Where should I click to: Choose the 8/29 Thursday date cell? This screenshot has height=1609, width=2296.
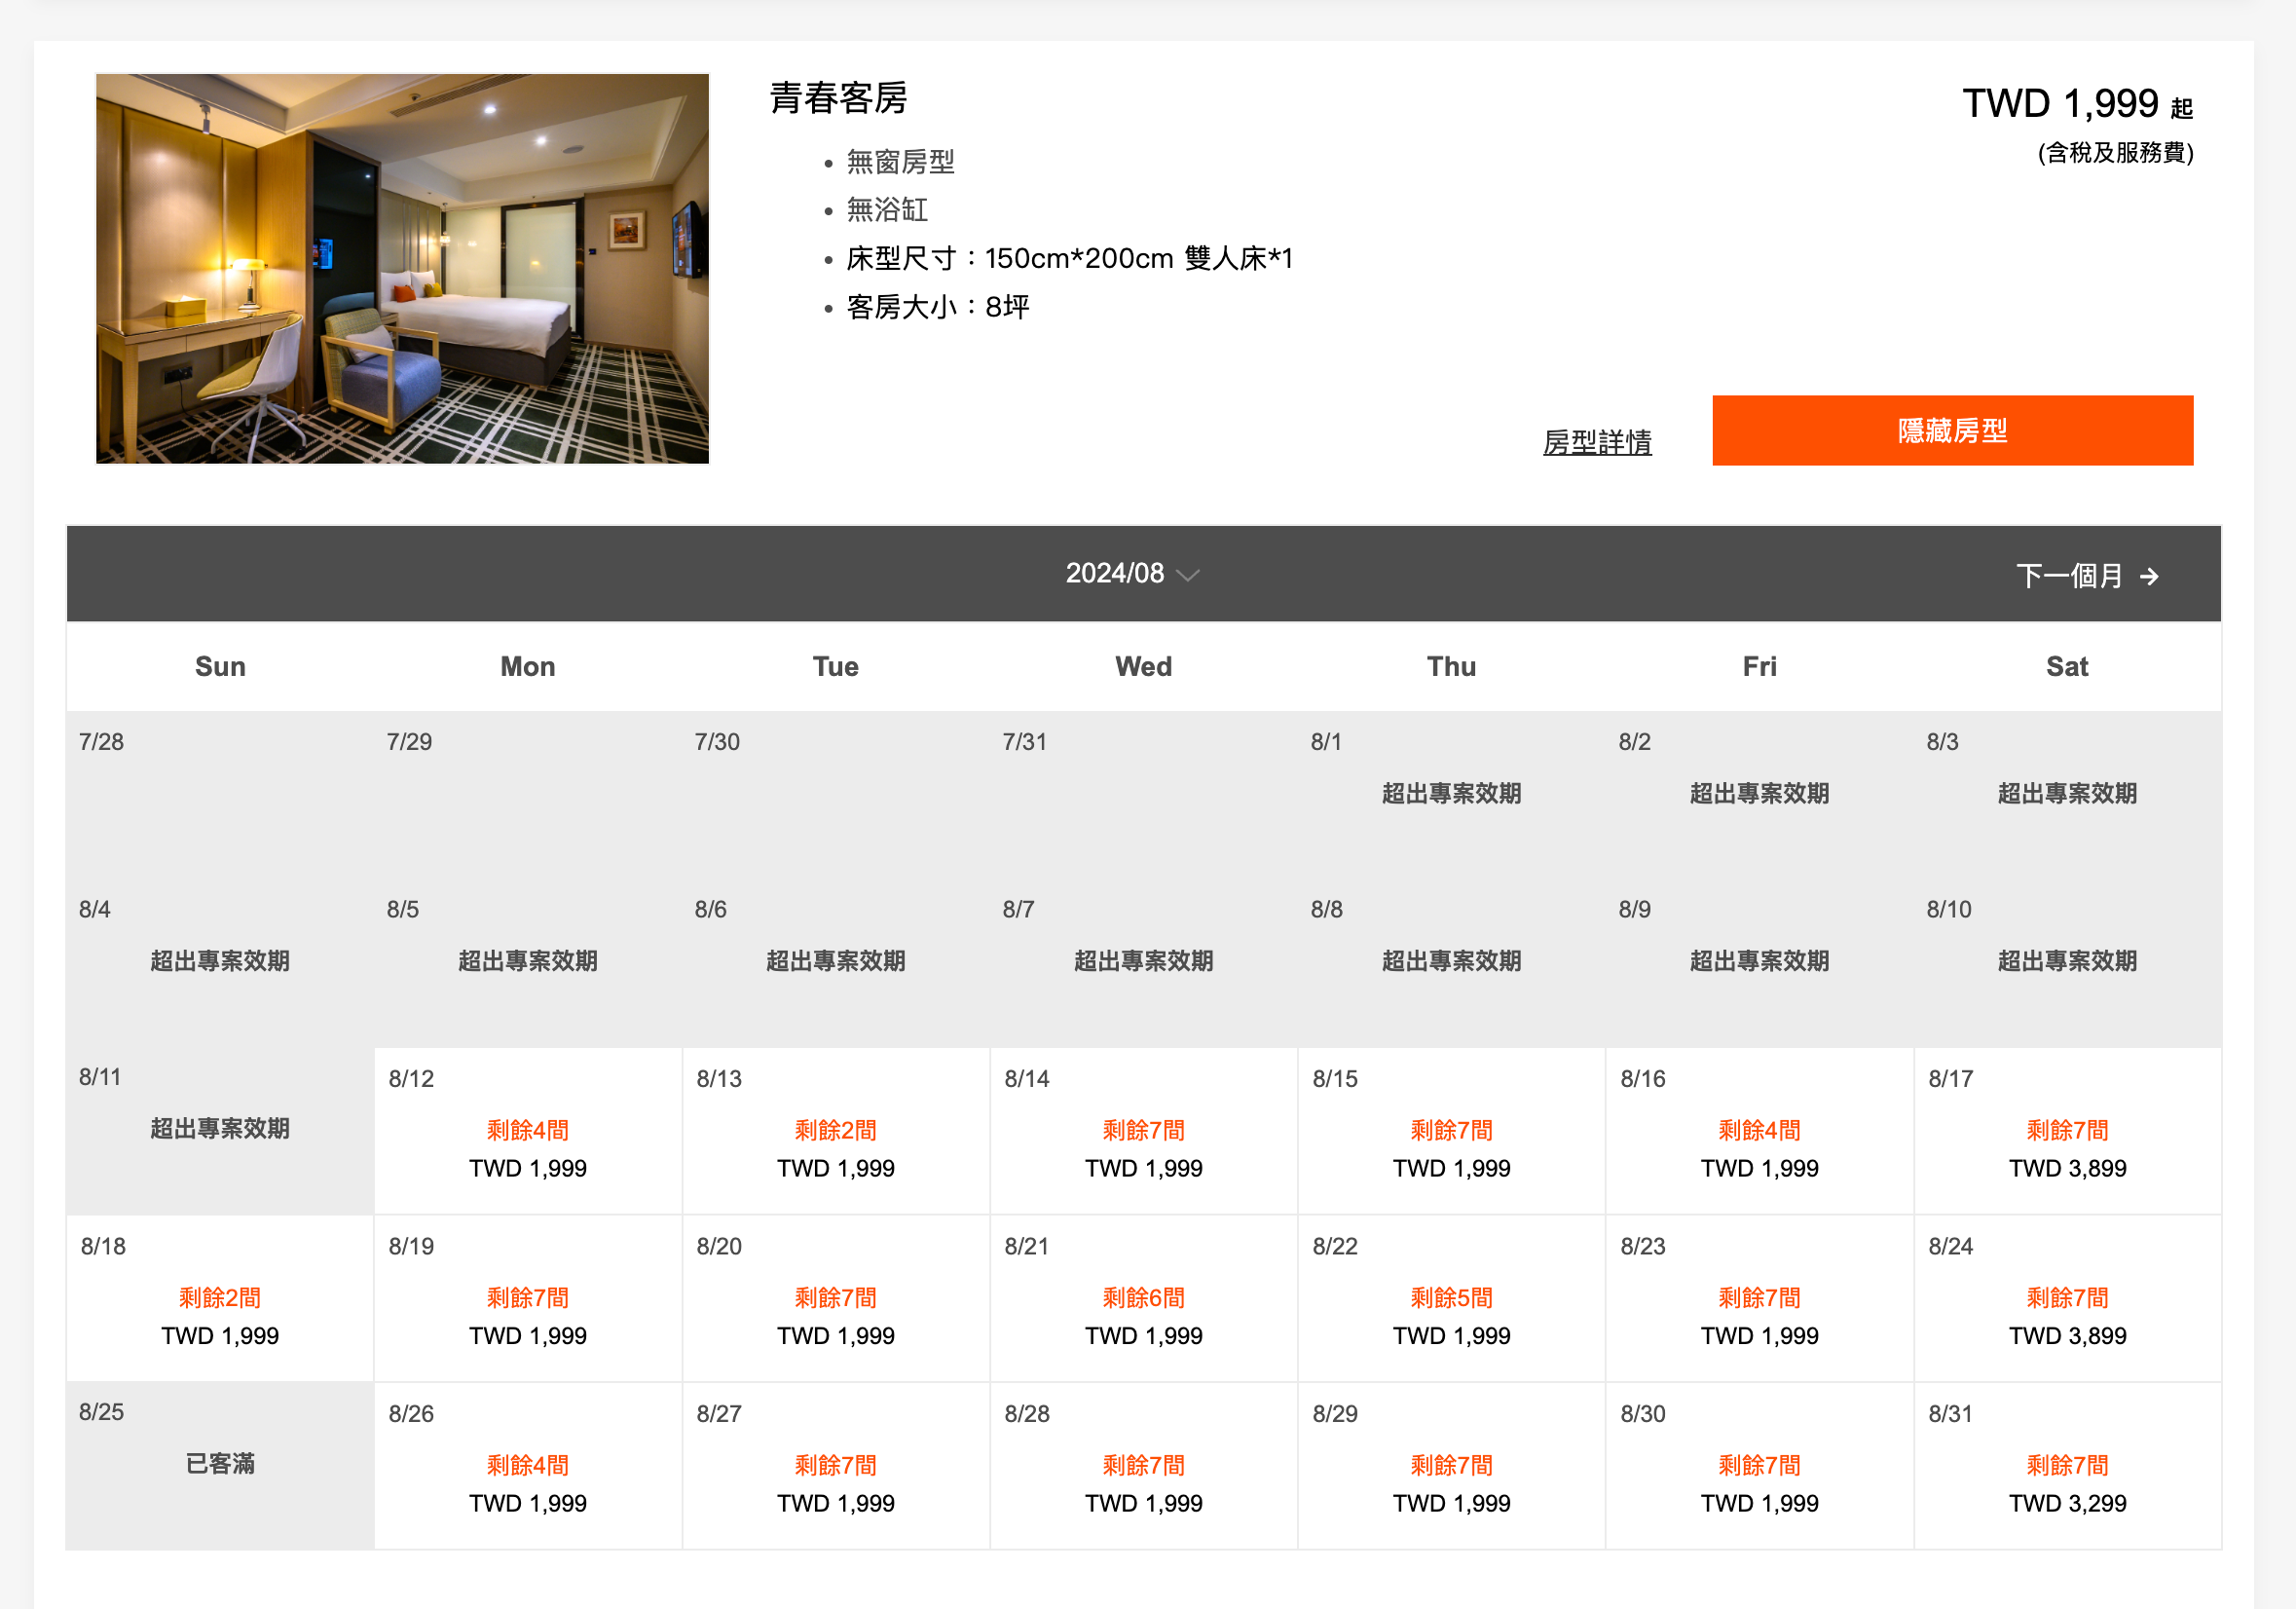(1451, 1466)
